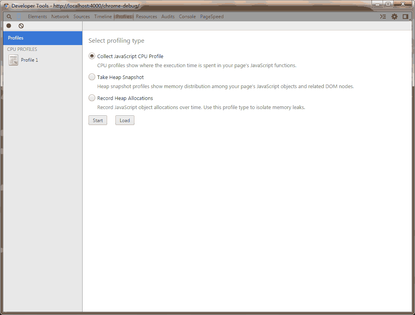Click the dock to main window icon
Screen dimensions: 415x315
(x=405, y=17)
